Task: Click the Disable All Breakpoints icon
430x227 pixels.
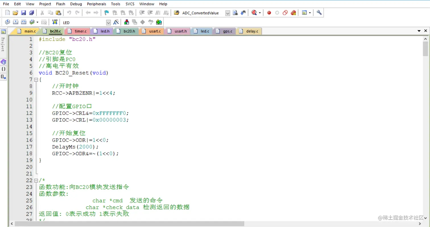Action: click(285, 13)
